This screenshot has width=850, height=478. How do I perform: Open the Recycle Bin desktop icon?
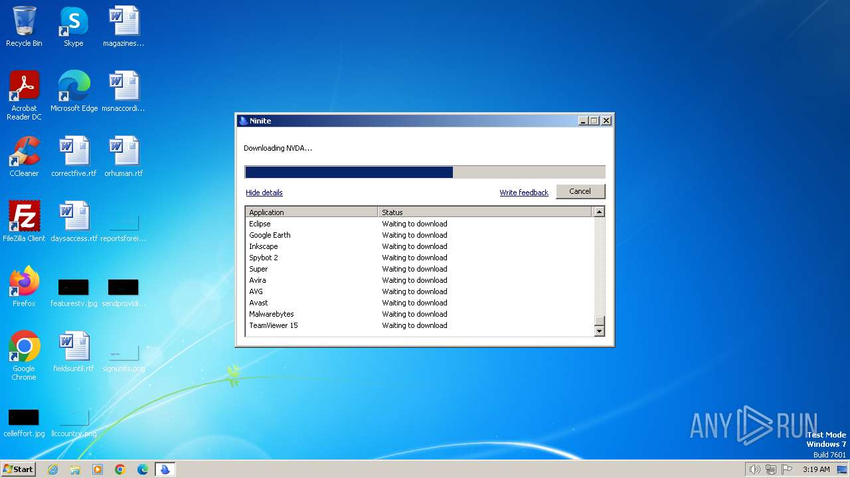click(x=24, y=27)
